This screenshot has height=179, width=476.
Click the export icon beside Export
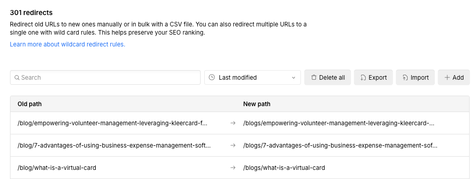363,78
